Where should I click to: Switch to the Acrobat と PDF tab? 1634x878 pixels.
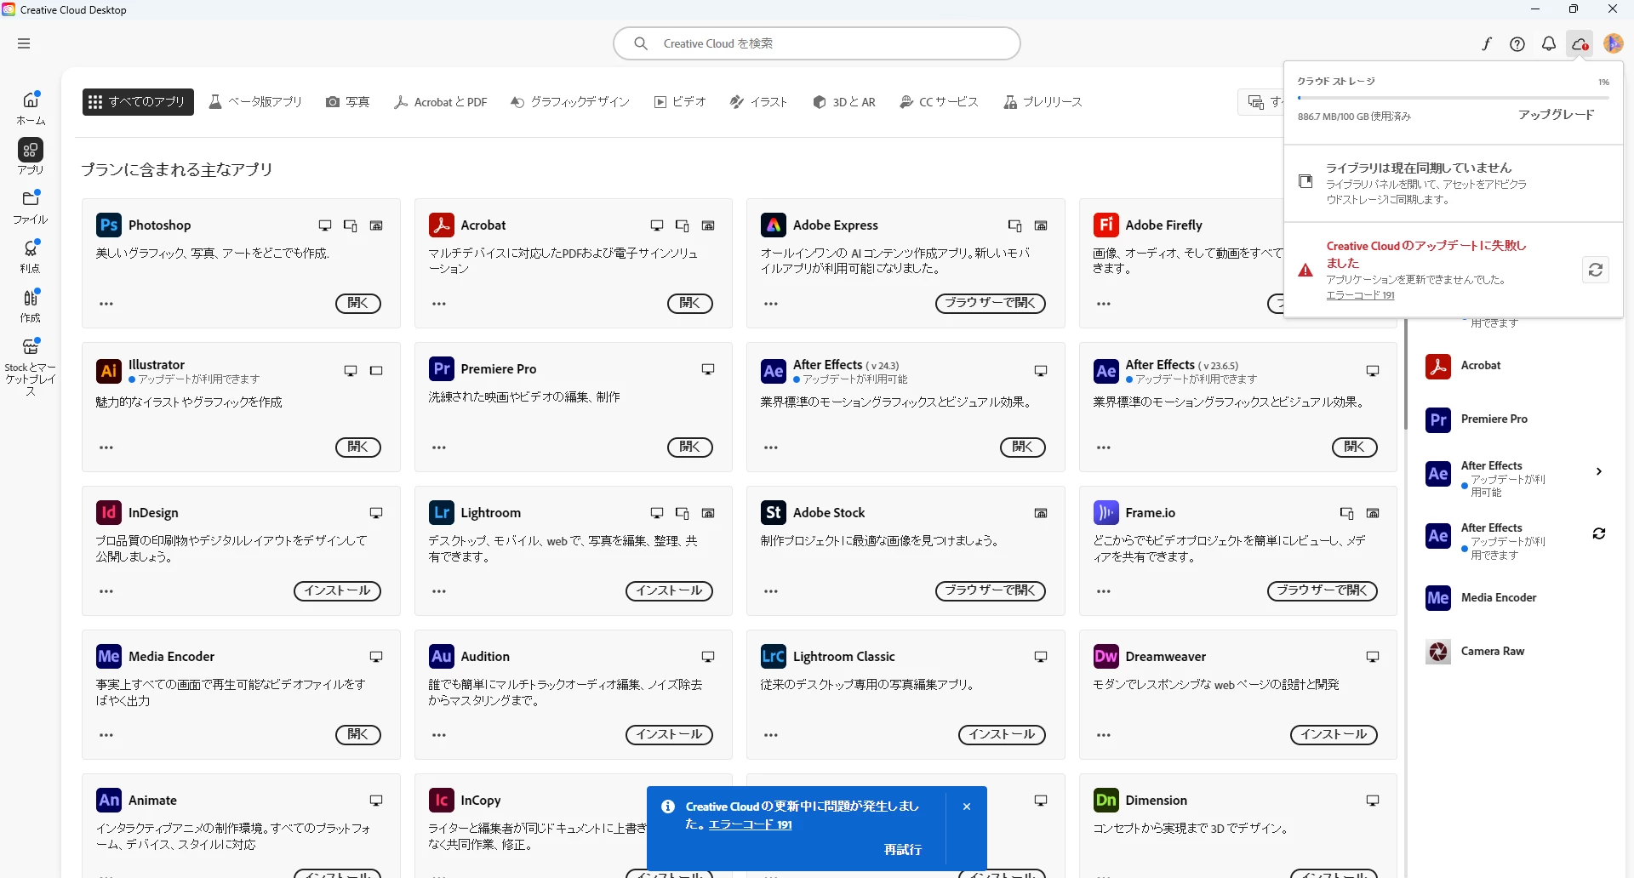tap(441, 102)
